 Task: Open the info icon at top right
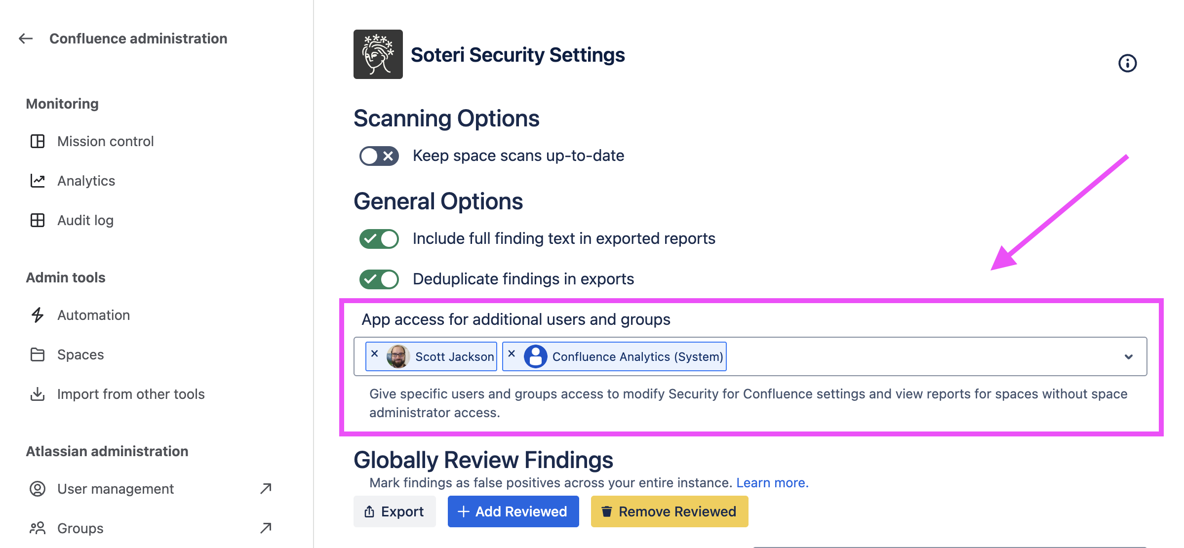[1127, 63]
